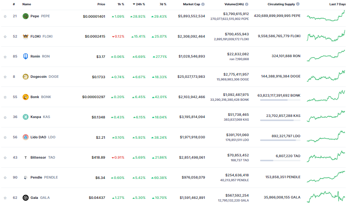Image resolution: width=354 pixels, height=206 pixels.
Task: Click the Ronin shield logo
Action: tap(26, 56)
